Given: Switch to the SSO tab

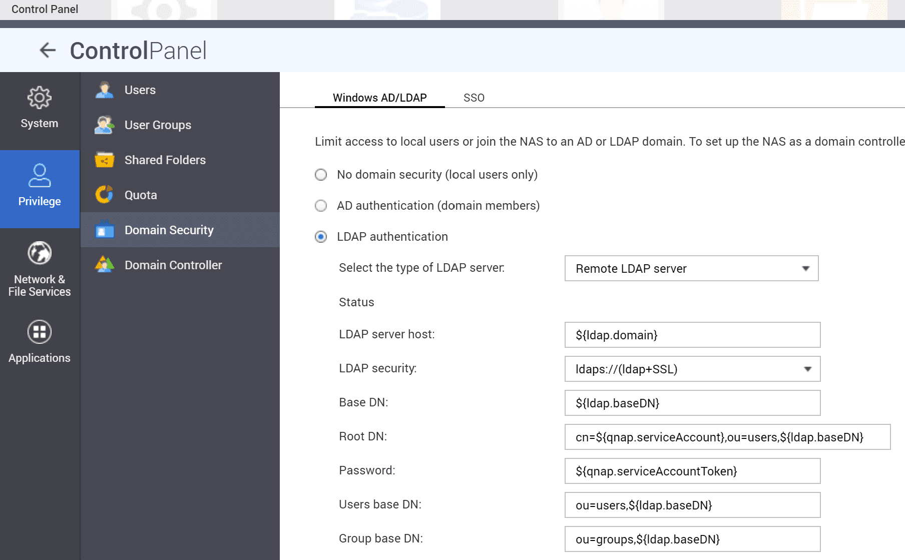Looking at the screenshot, I should click(474, 98).
